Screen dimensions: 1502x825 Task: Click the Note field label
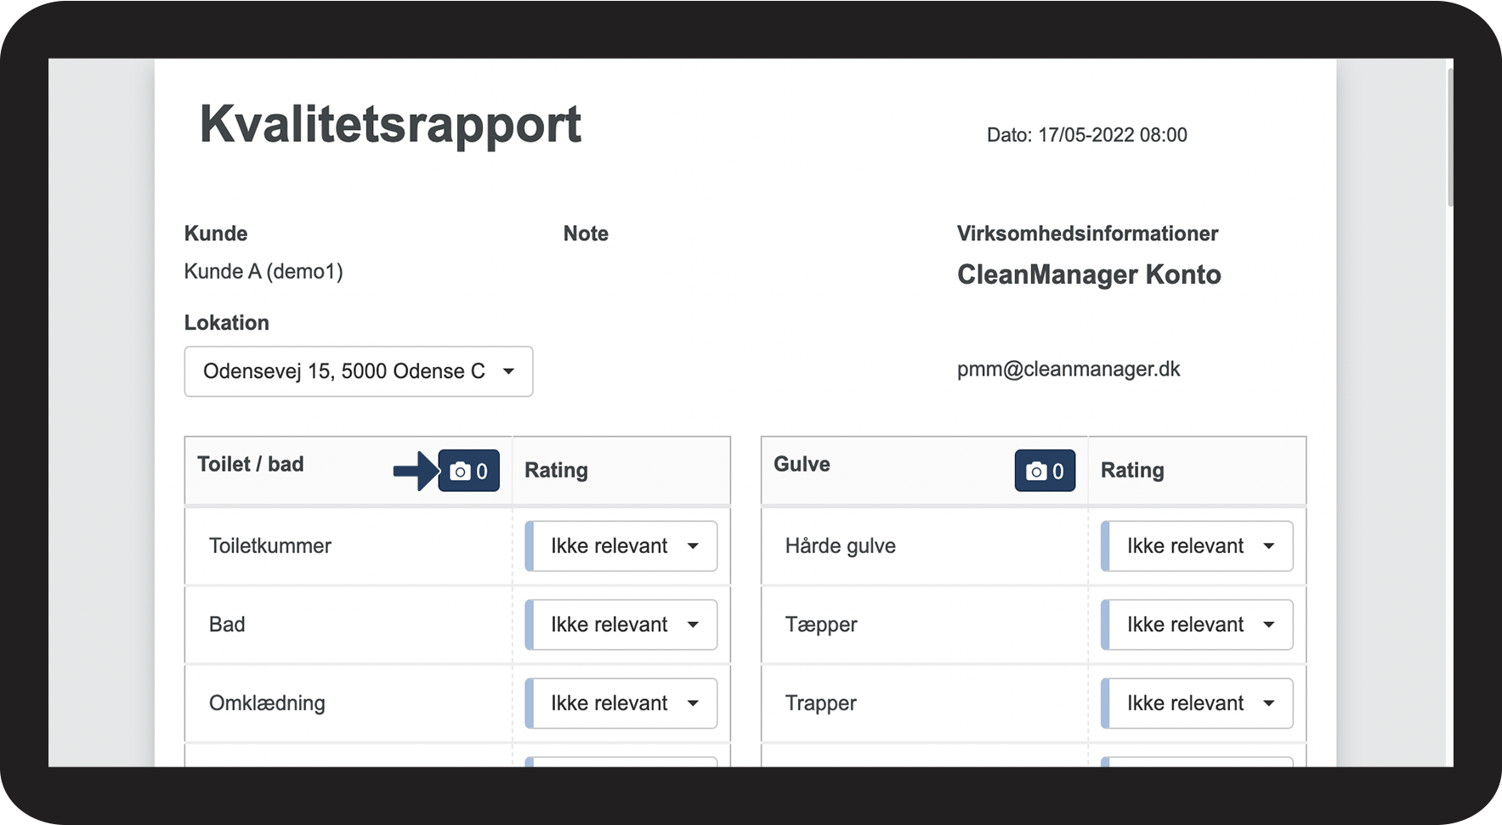586,234
